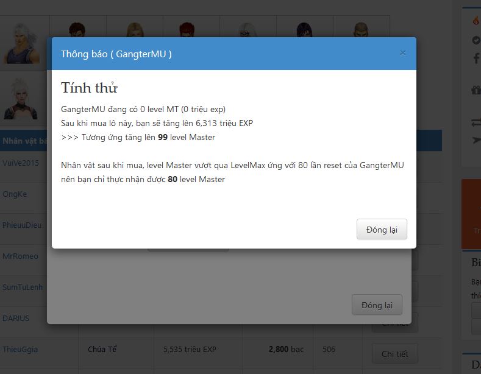Click the checkmark badge icon in sidebar
Viewport: 481px width, 374px height.
(x=476, y=40)
